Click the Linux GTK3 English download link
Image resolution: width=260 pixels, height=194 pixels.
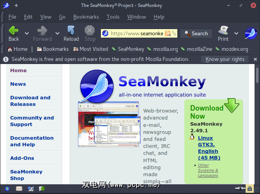point(208,148)
